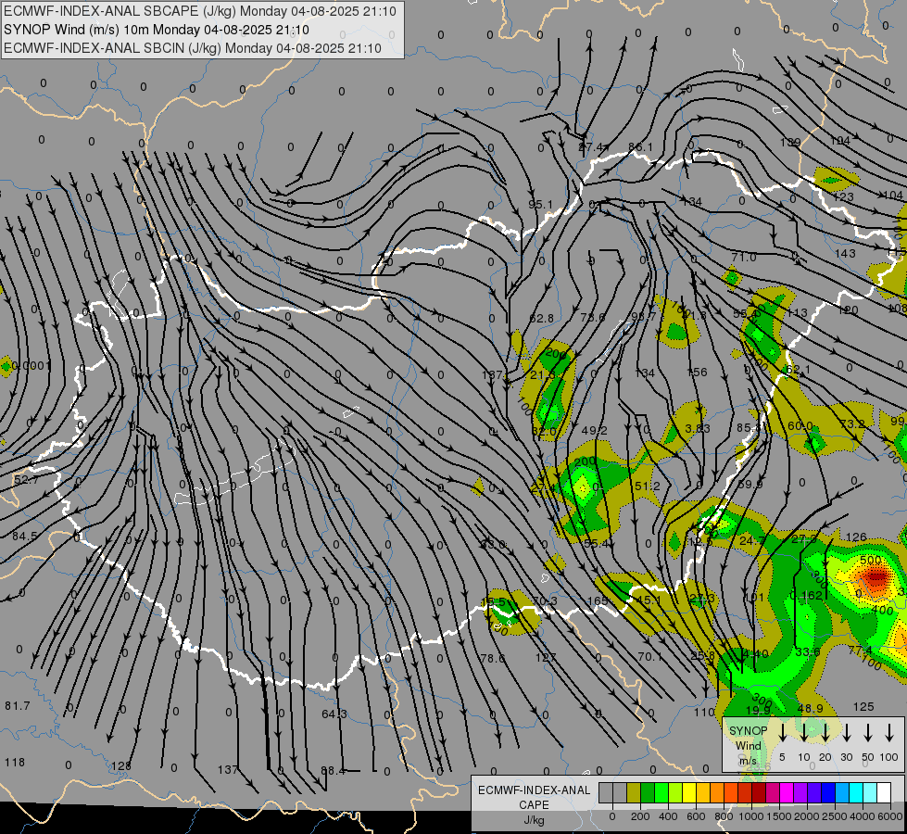This screenshot has height=834, width=907.
Task: Pick the olive swatch left of 200
Action: 634,793
